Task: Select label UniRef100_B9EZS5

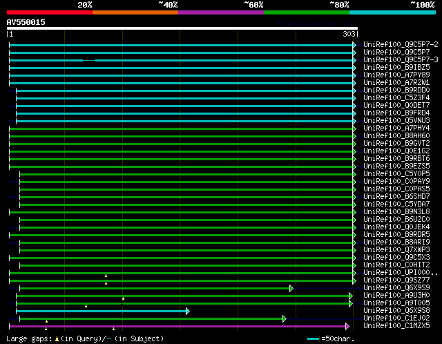Action: [x=396, y=166]
